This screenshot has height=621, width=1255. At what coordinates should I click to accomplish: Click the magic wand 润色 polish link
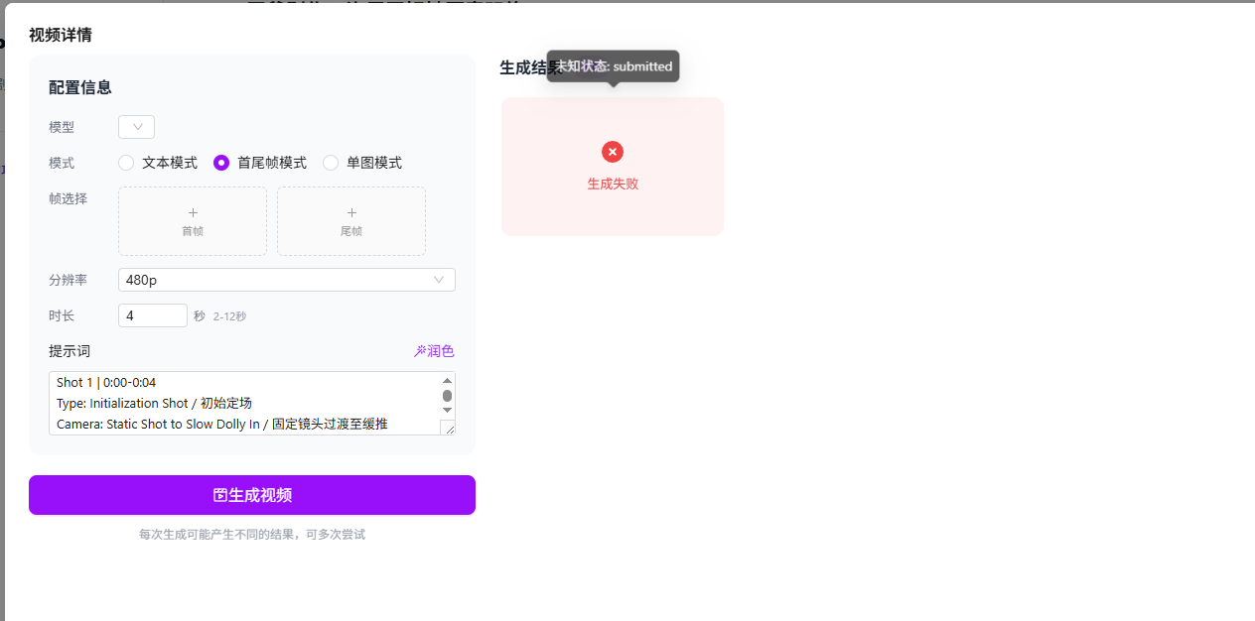(434, 351)
